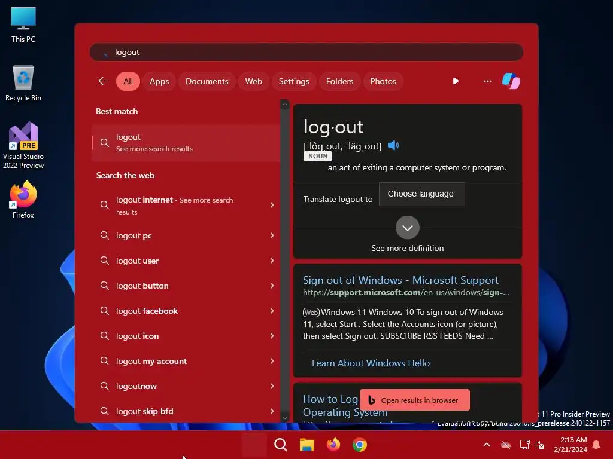Switch to the Photos filter tab
Image resolution: width=613 pixels, height=459 pixels.
383,81
